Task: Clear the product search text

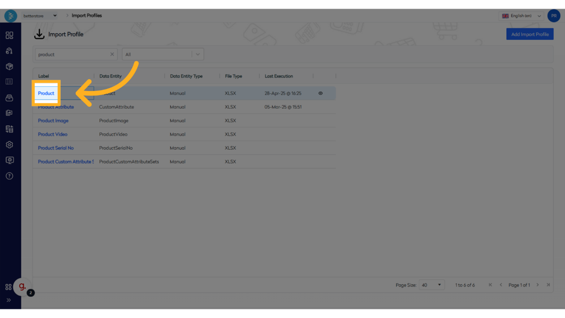Action: (112, 54)
